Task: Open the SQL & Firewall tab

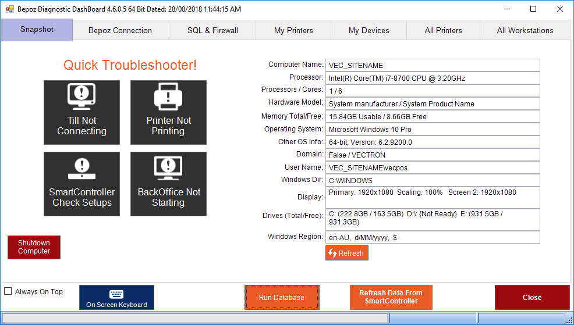Action: pyautogui.click(x=212, y=30)
